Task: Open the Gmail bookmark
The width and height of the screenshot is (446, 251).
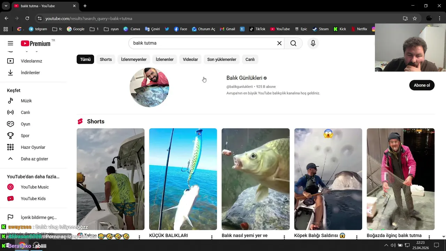Action: point(228,29)
